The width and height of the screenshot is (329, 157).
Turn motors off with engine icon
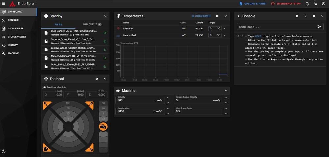(103, 127)
